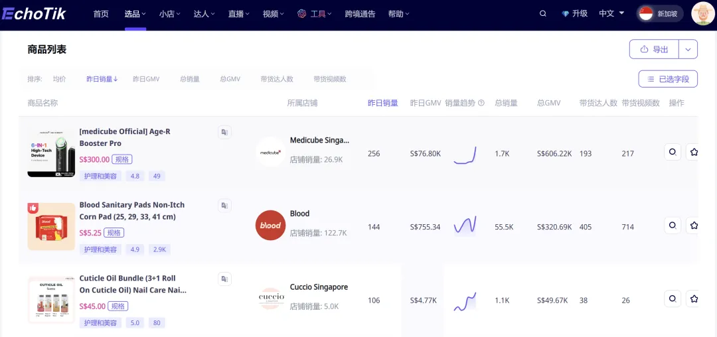Click Blood store red logo

(271, 225)
